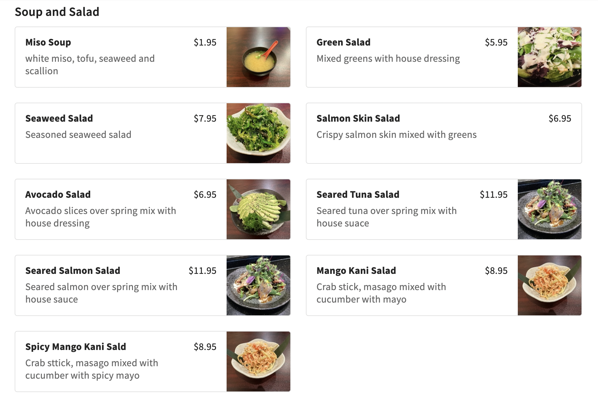Choose the Green Salad item name
This screenshot has width=598, height=403.
pos(343,42)
